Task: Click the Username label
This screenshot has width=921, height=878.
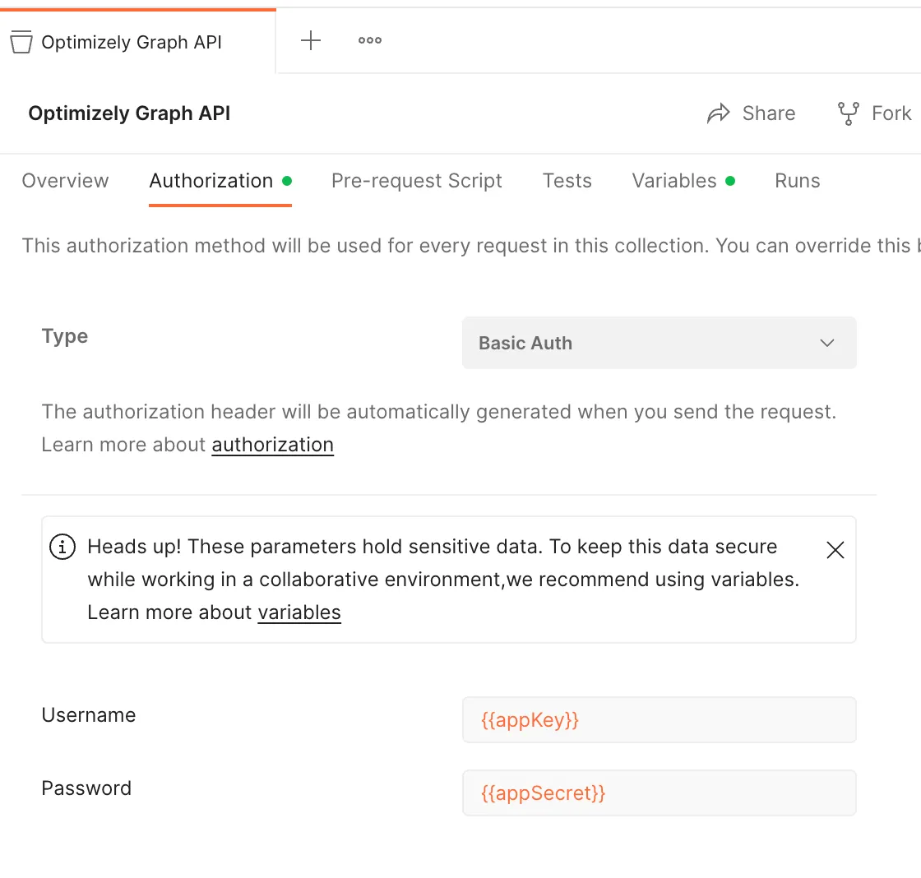Action: [x=89, y=715]
